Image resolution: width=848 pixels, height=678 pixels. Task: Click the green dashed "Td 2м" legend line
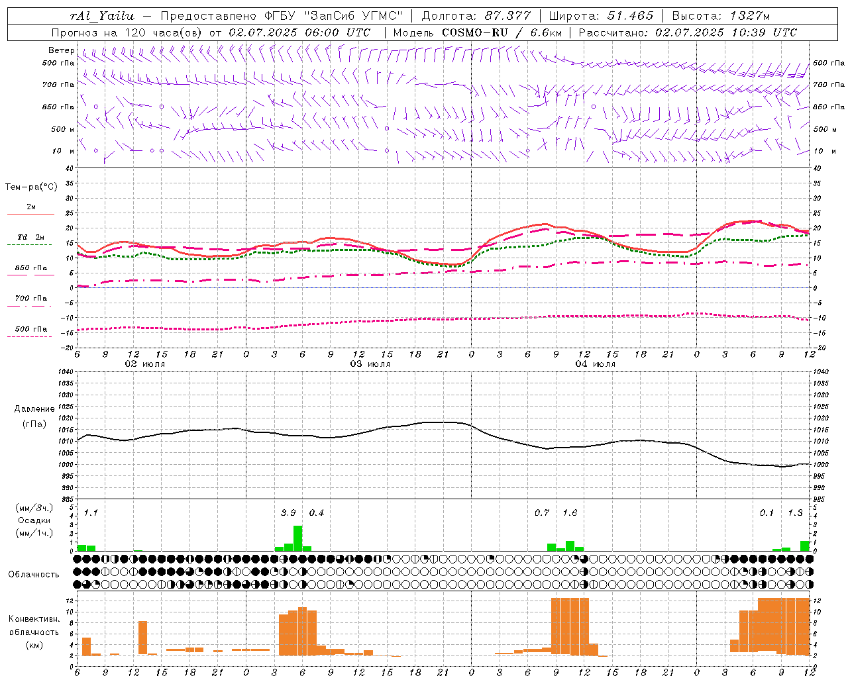click(x=30, y=244)
